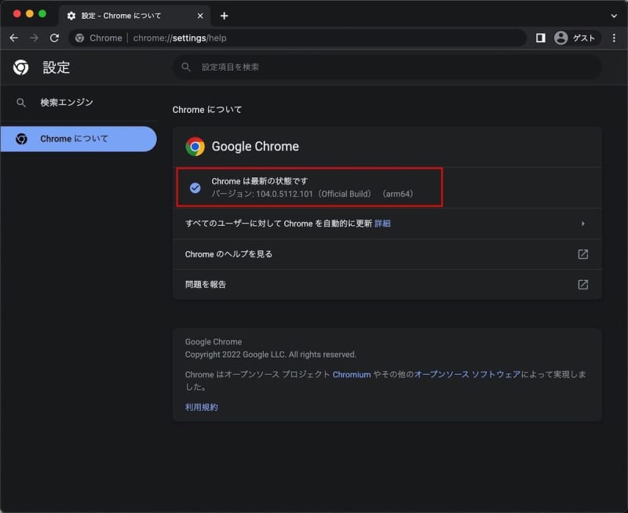Open the Chromium link
628x513 pixels.
351,375
